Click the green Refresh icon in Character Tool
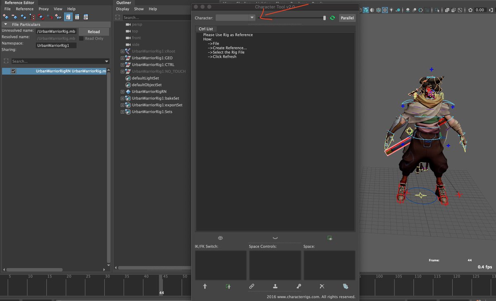496x301 pixels. pyautogui.click(x=332, y=18)
